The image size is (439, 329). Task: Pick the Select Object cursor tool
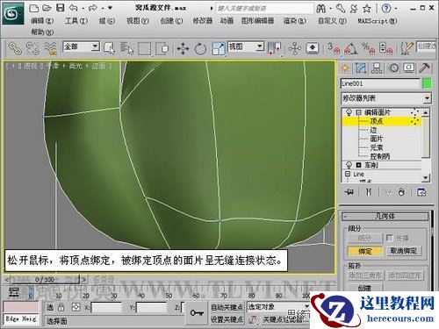110,48
